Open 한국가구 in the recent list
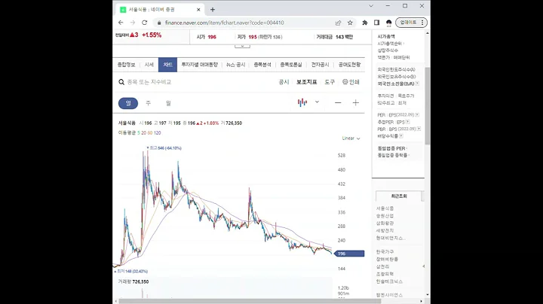Image resolution: width=543 pixels, height=304 pixels. (x=385, y=251)
